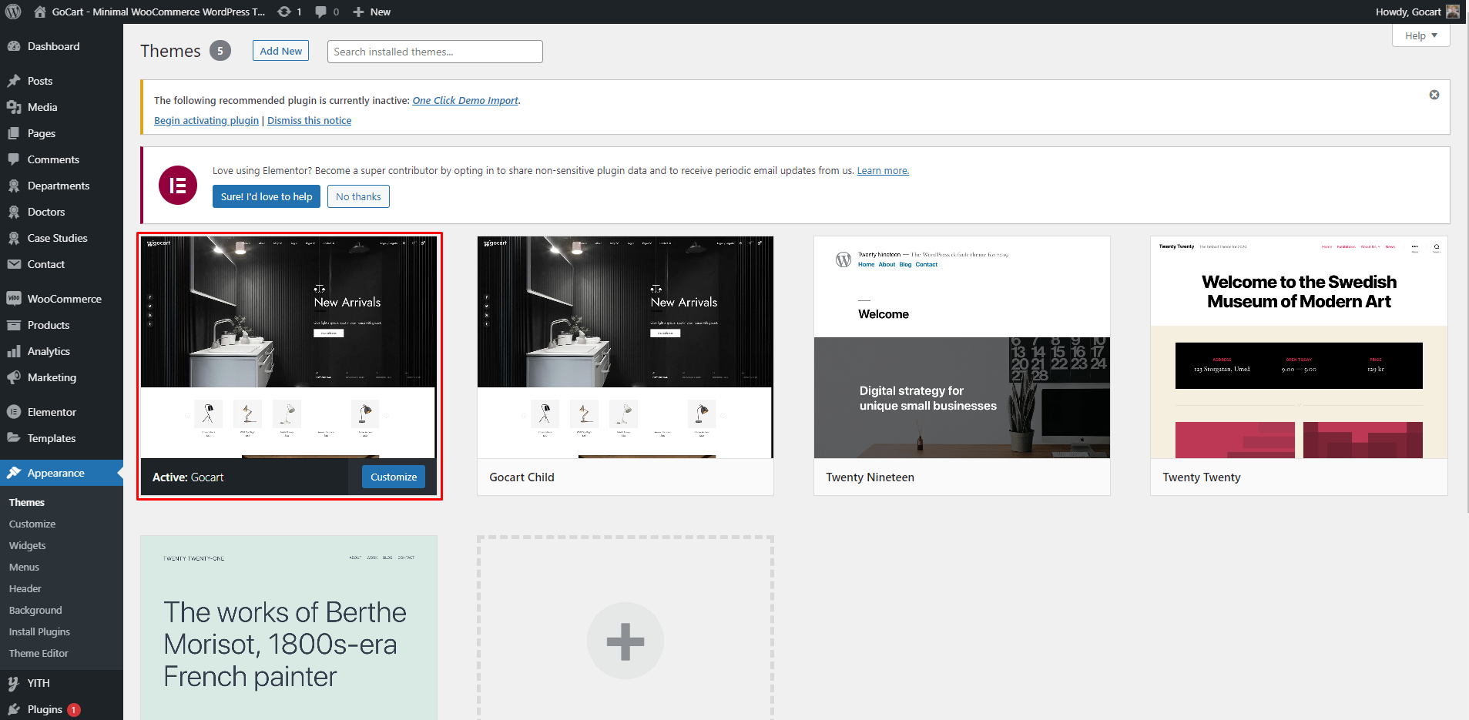
Task: Select the Twenty Twenty theme thumbnail
Action: point(1299,347)
